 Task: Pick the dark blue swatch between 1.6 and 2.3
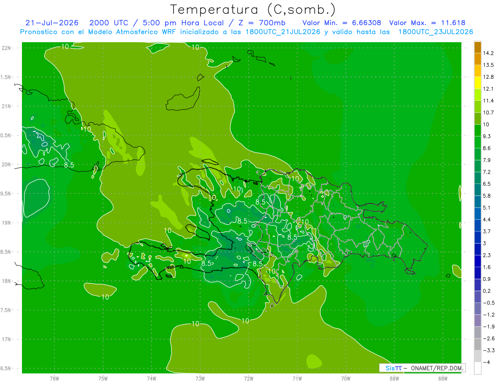(x=478, y=261)
